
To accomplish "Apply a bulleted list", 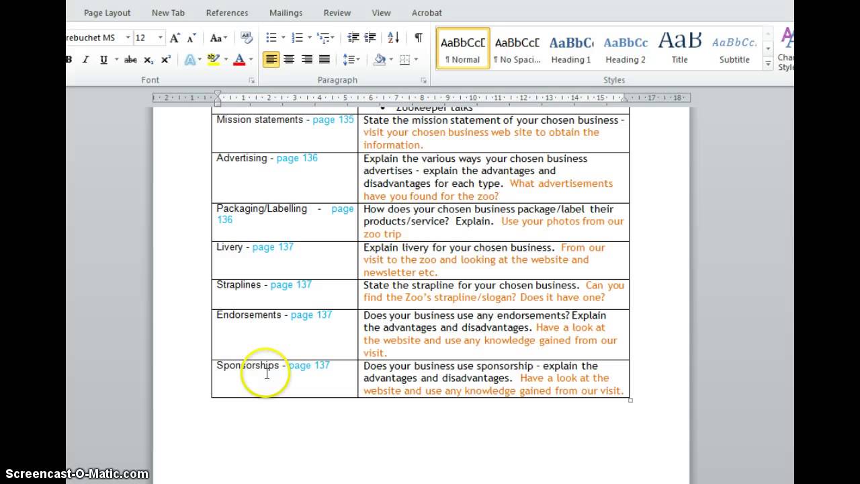I will 271,38.
